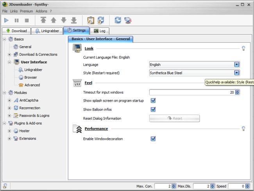Click the JDownloader application title icon
The width and height of the screenshot is (254, 191).
pos(5,4)
